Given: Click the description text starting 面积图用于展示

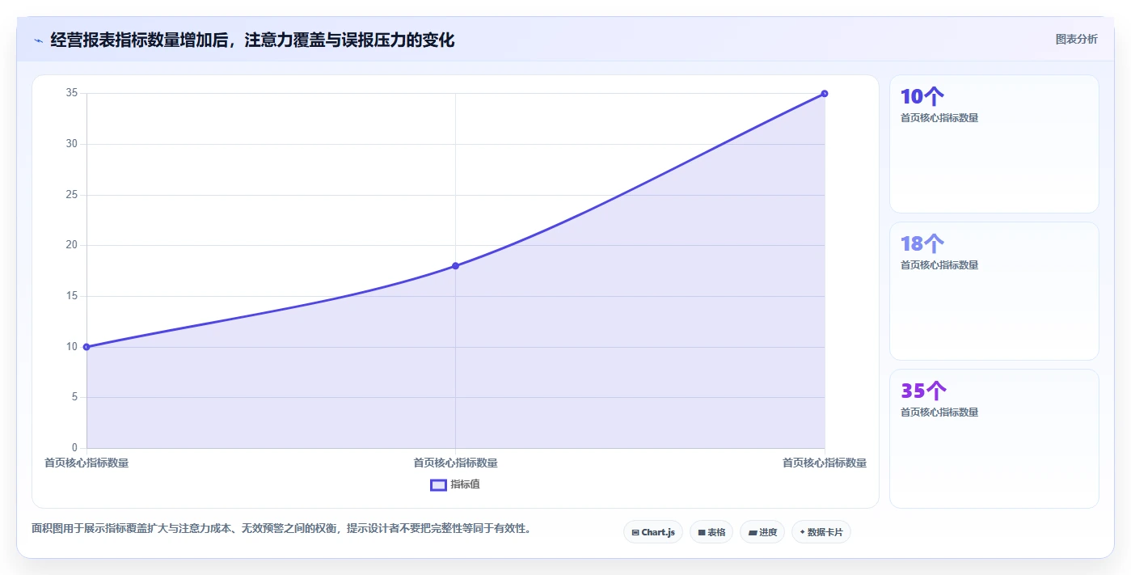Looking at the screenshot, I should (x=281, y=529).
